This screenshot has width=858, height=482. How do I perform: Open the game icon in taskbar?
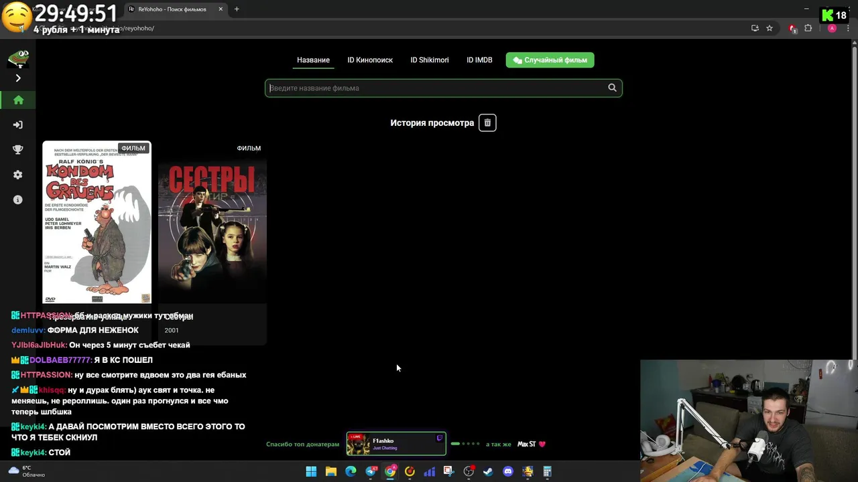tap(528, 471)
